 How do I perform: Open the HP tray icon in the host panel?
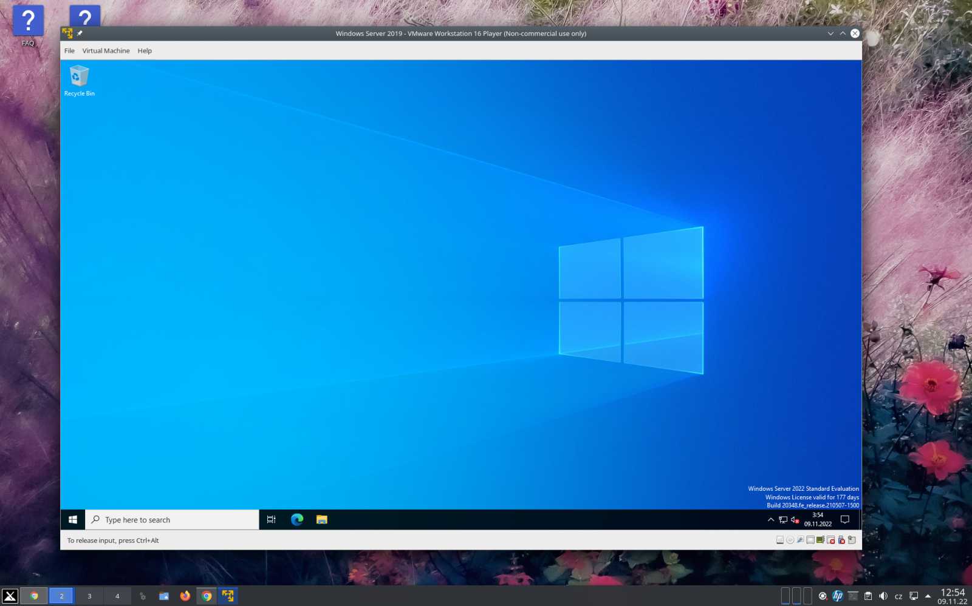pyautogui.click(x=838, y=596)
